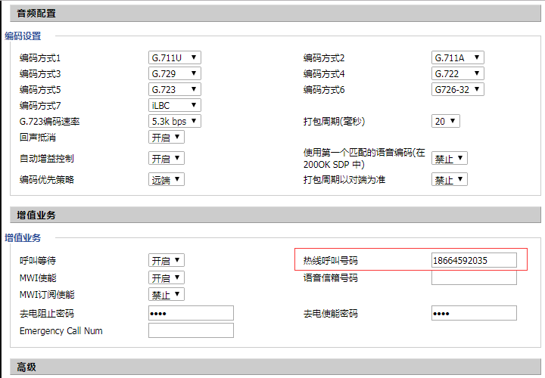Click the 语音信箱号码 input field

click(x=474, y=277)
